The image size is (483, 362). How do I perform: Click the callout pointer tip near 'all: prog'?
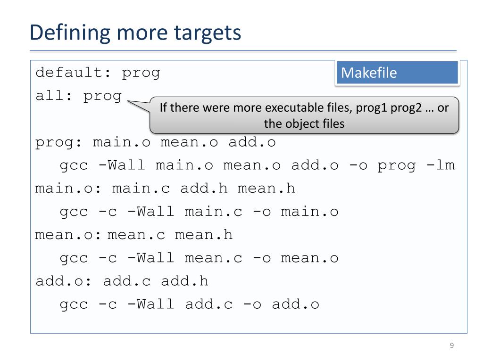coord(129,101)
